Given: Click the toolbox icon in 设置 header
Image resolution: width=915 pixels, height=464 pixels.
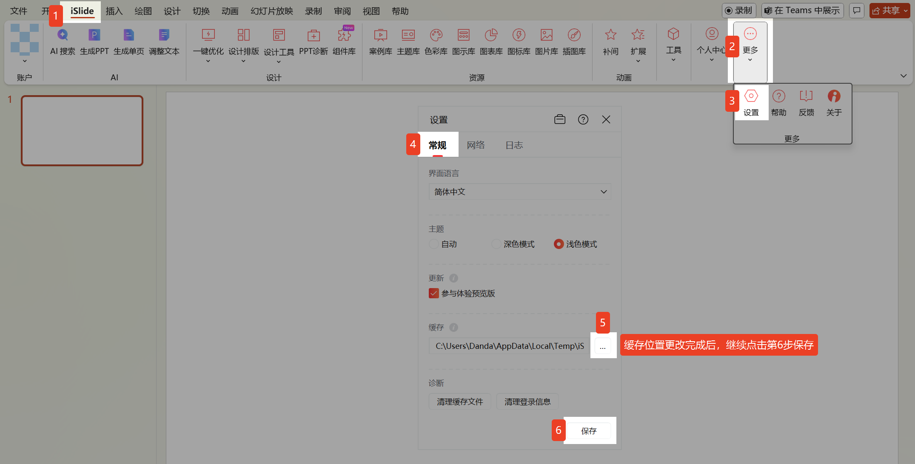Looking at the screenshot, I should click(560, 119).
